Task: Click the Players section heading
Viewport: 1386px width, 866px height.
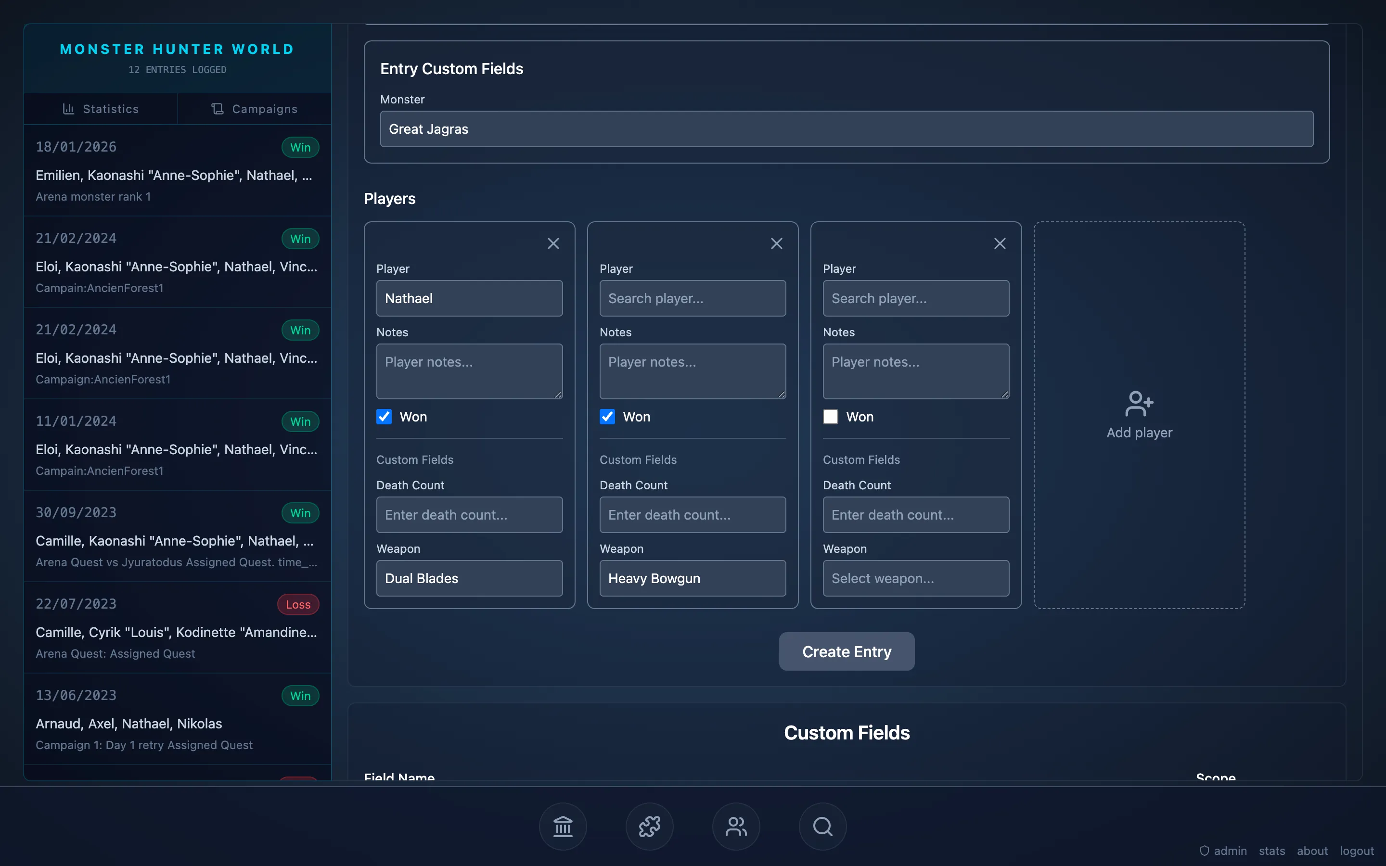Action: coord(389,199)
